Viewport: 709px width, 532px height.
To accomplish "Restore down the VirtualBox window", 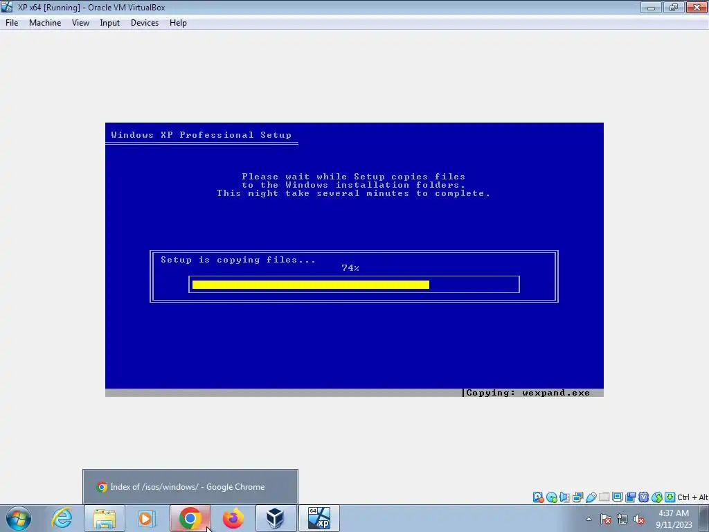I will (x=674, y=7).
